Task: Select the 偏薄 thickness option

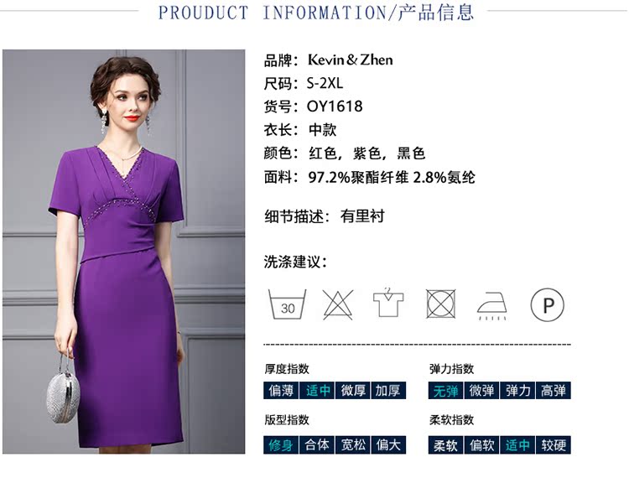Action: point(281,390)
